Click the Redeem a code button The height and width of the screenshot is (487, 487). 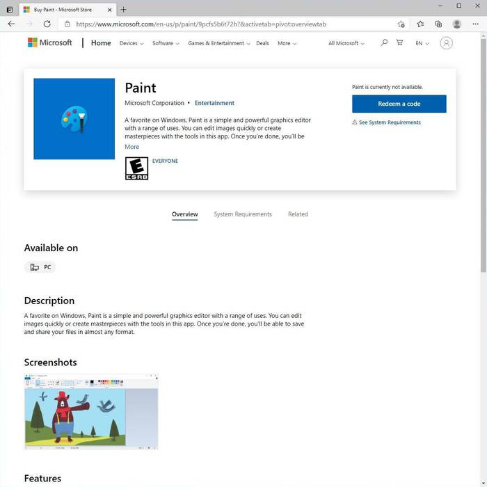coord(399,104)
